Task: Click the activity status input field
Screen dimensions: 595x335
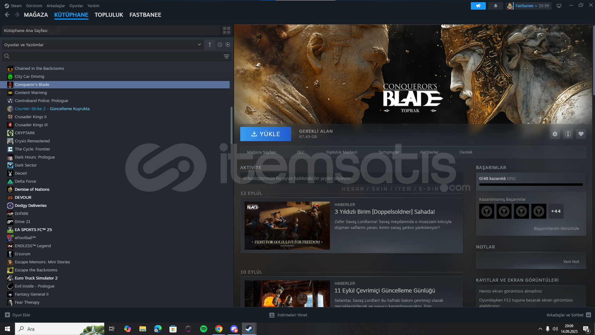Action: point(351,178)
